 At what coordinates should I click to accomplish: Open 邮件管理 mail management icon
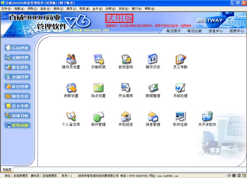(x=98, y=116)
